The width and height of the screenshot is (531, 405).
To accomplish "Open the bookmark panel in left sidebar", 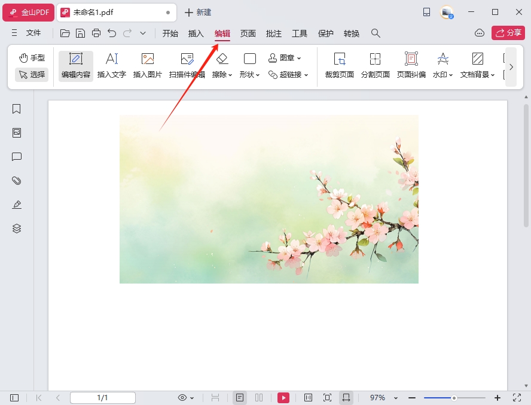I will pos(17,109).
